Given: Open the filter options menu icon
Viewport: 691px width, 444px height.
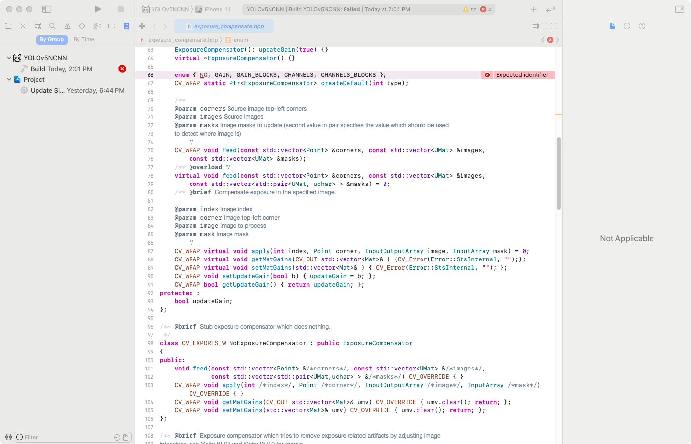Looking at the screenshot, I should tap(20, 437).
